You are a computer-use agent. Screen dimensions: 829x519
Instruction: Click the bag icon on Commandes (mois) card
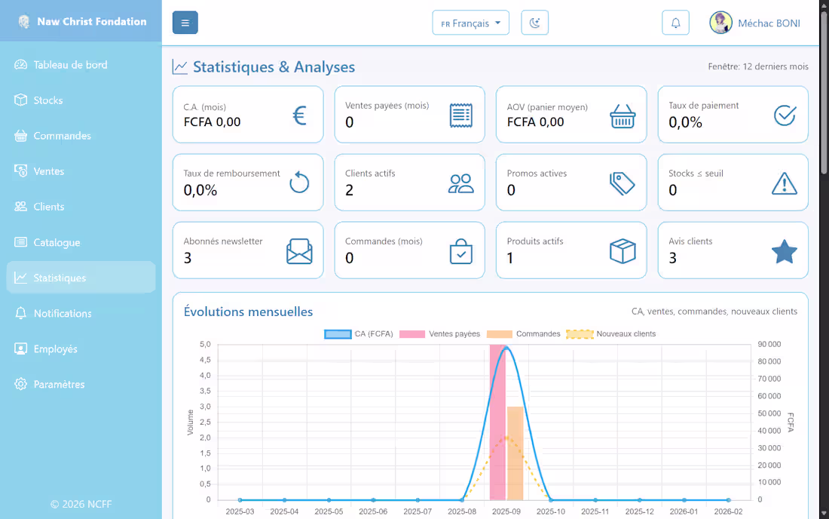(x=461, y=250)
